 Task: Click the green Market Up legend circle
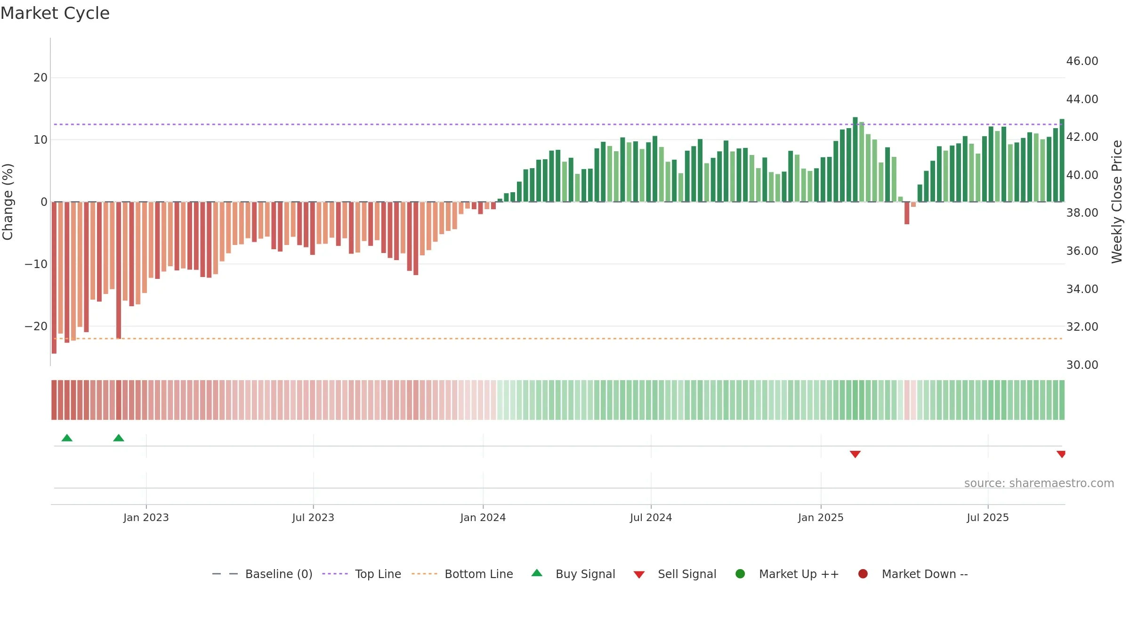(x=740, y=574)
